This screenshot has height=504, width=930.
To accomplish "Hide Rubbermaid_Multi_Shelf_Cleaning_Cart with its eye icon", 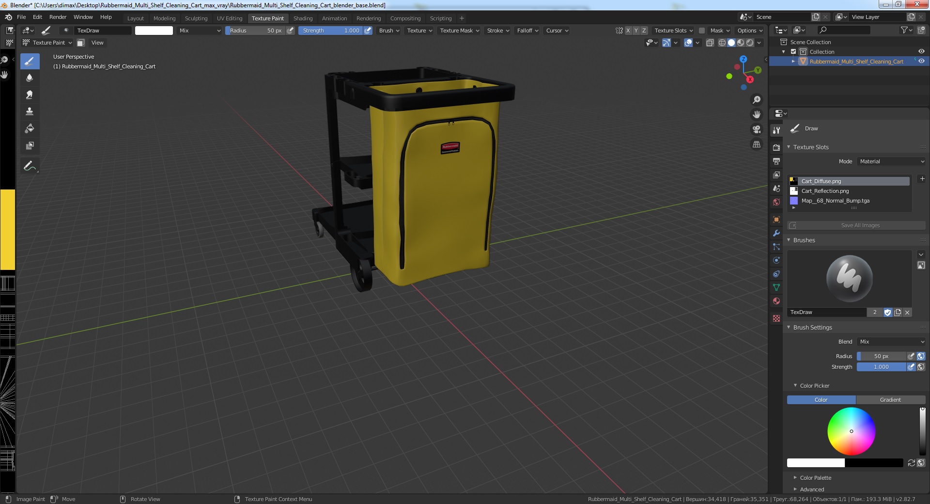I will [x=921, y=61].
